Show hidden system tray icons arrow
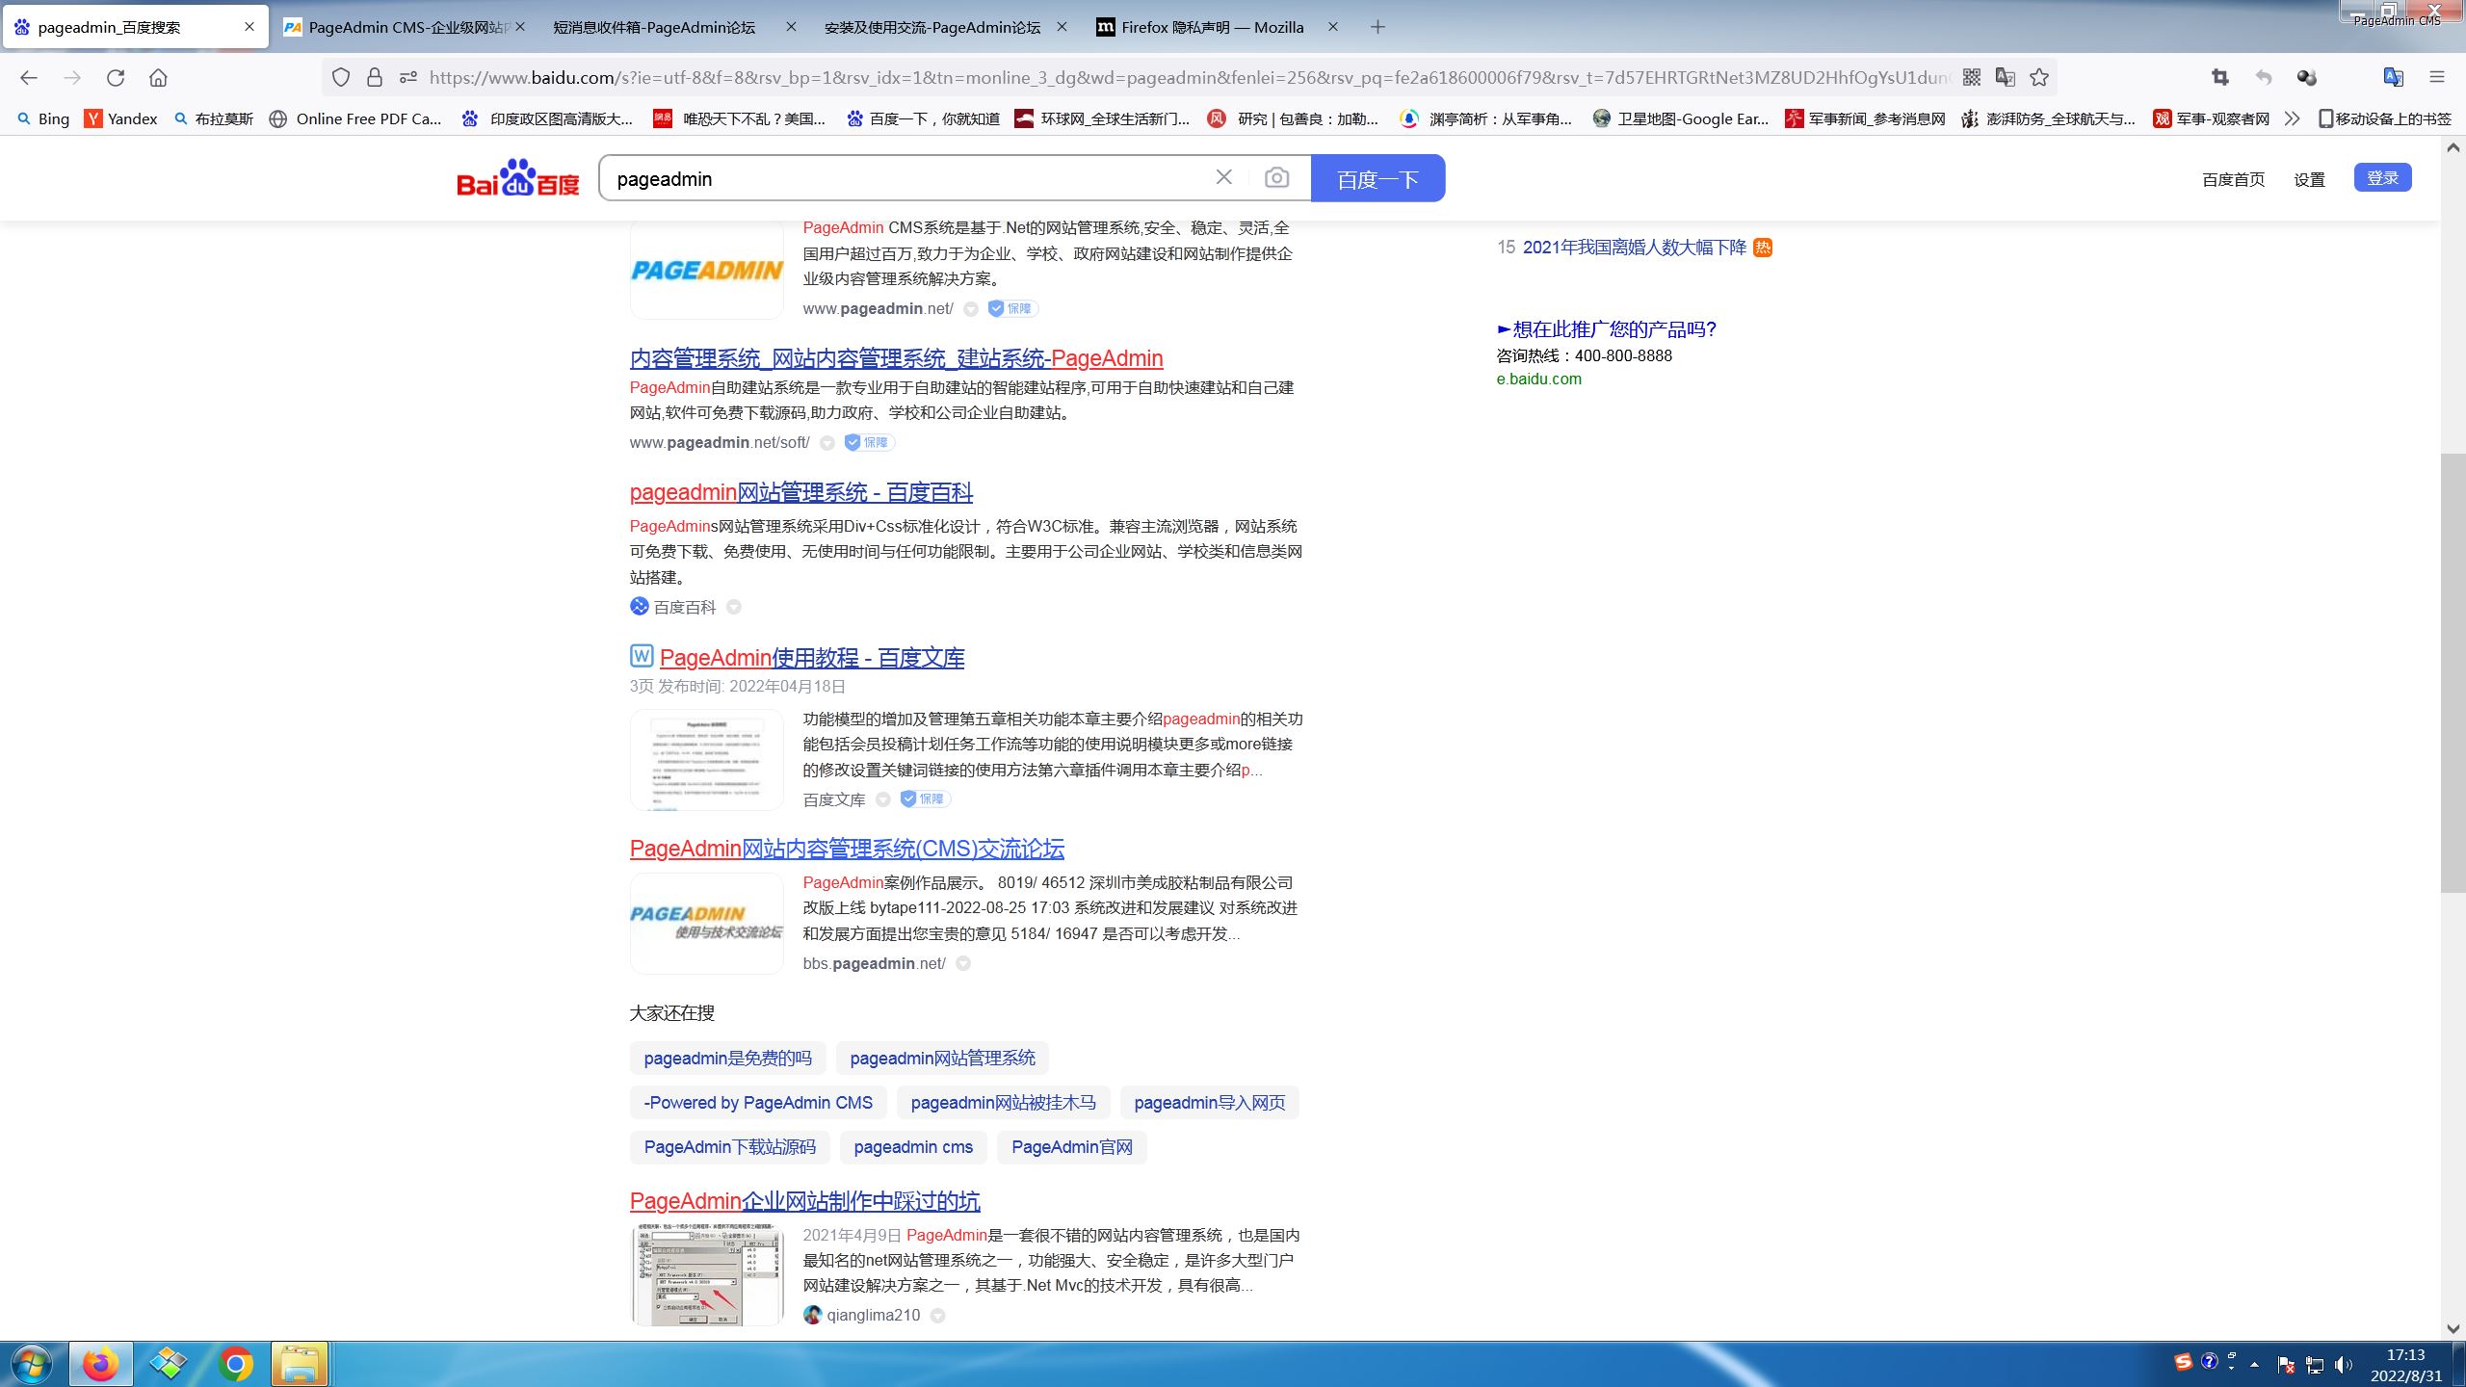Screen dimensions: 2466x1387 2254,1365
